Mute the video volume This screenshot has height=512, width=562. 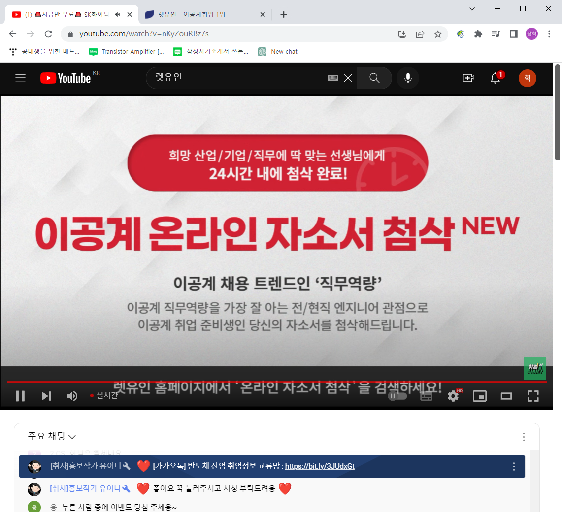[72, 396]
